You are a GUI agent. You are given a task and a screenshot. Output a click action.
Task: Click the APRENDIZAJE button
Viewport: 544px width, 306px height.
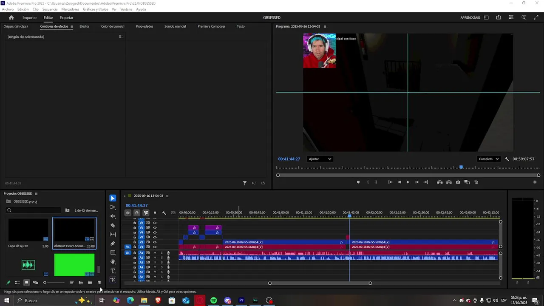tap(470, 17)
